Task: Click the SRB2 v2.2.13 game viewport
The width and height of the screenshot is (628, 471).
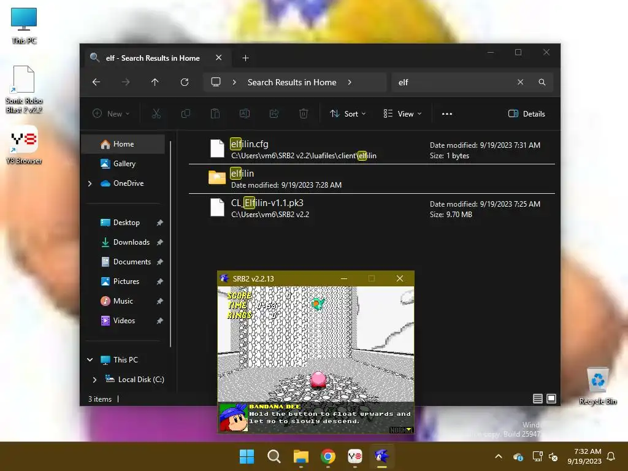Action: (316, 359)
